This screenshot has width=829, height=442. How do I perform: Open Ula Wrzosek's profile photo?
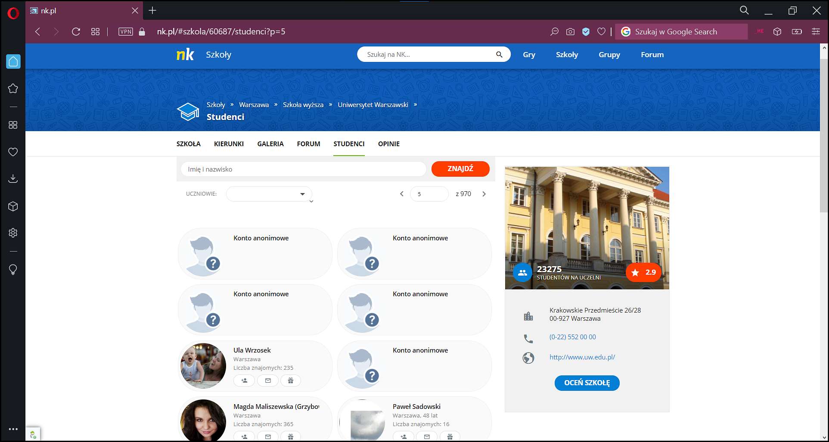(203, 366)
